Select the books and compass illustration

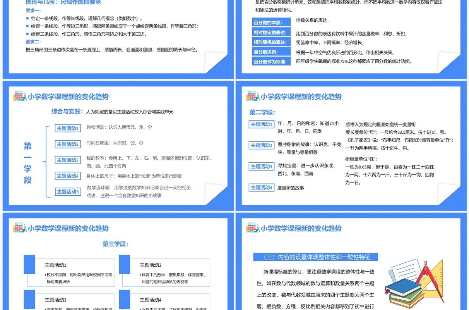(414, 284)
